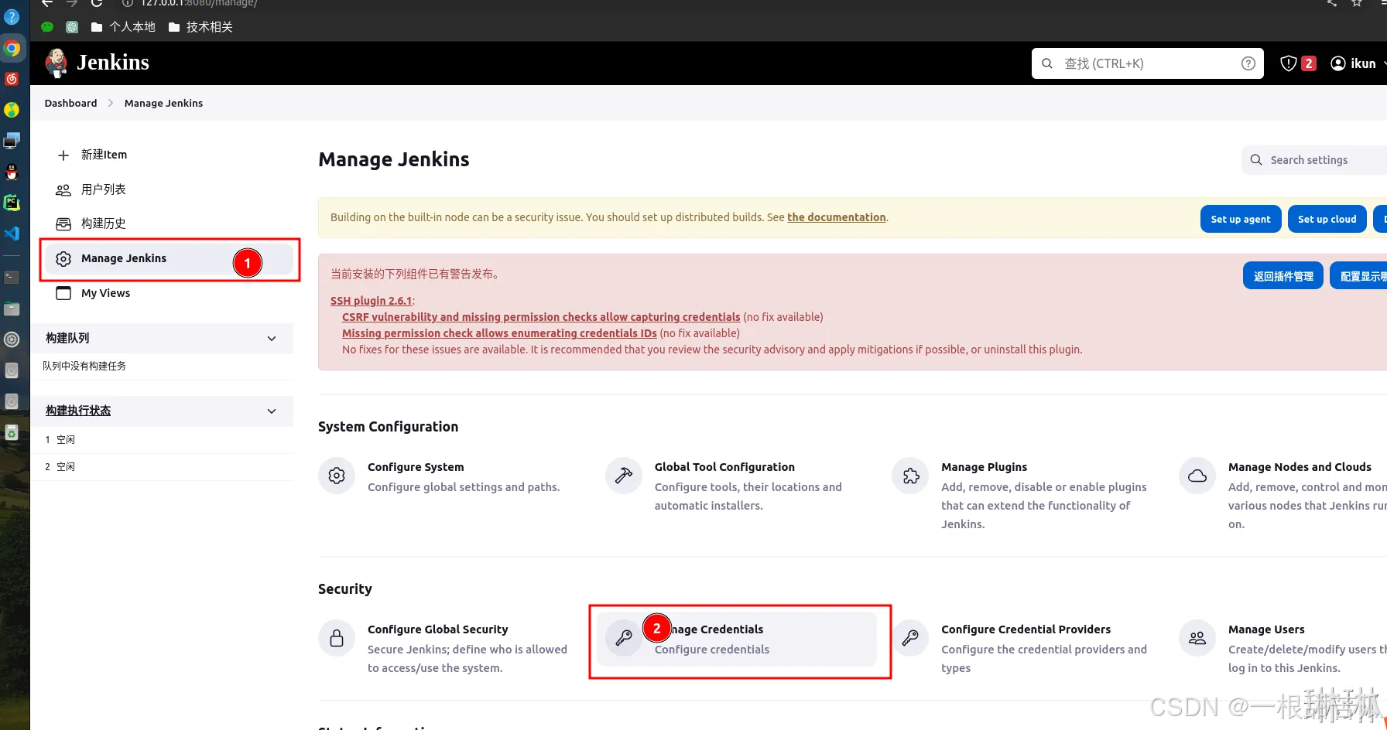This screenshot has width=1387, height=730.
Task: Open My Views in the sidebar
Action: [105, 293]
